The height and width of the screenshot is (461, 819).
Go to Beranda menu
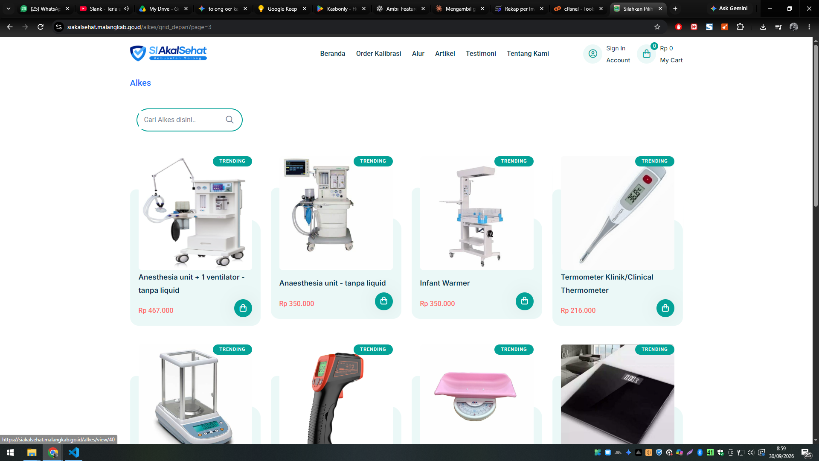(333, 54)
